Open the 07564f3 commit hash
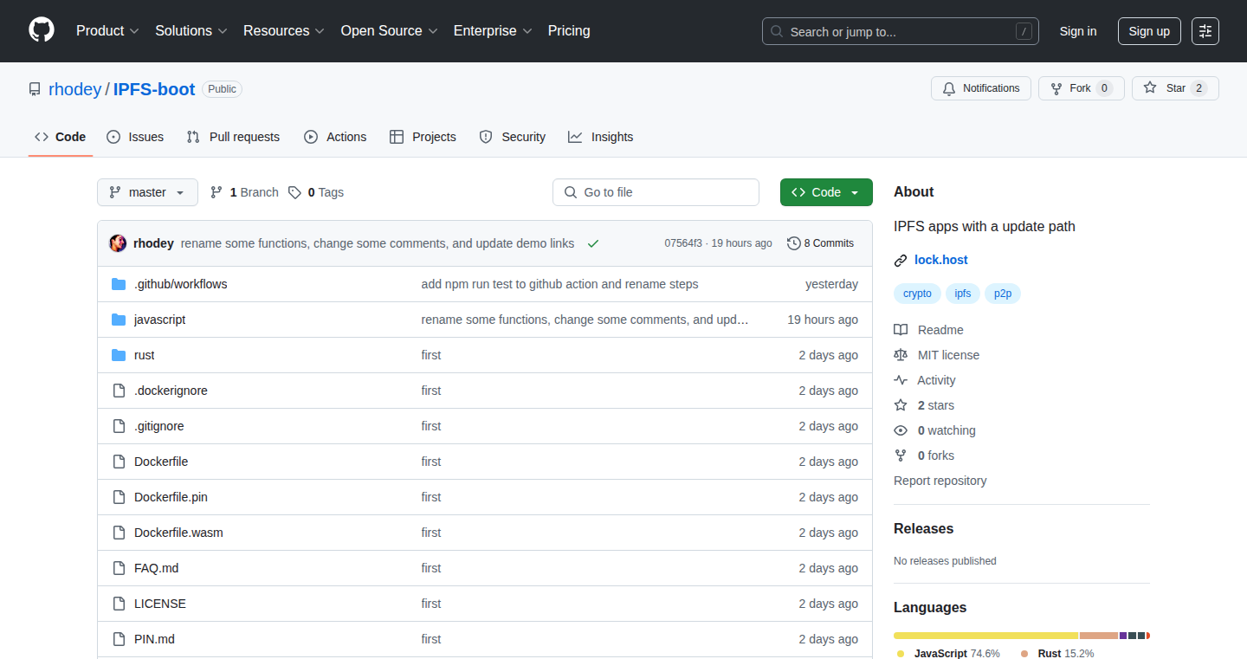The height and width of the screenshot is (659, 1247). click(x=683, y=243)
